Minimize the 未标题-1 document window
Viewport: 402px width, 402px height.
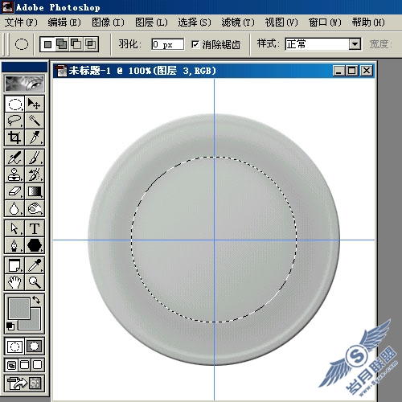point(338,71)
